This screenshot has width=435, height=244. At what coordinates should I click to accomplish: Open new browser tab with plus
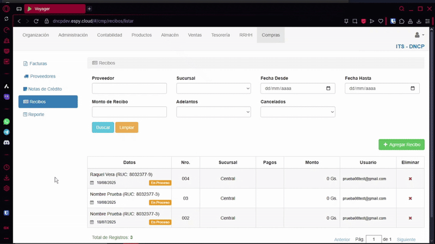pos(89,9)
